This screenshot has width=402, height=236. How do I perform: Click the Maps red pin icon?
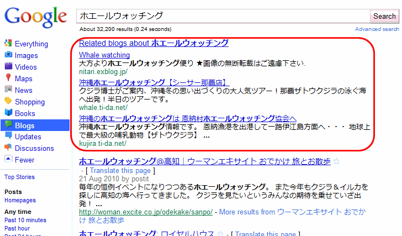pos(8,78)
